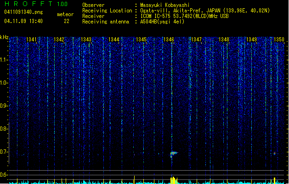Image resolution: width=289 pixels, height=184 pixels.
Task: Select the receiver text ICOM IC-575 53.7492 MHz USB
Action: pyautogui.click(x=184, y=16)
